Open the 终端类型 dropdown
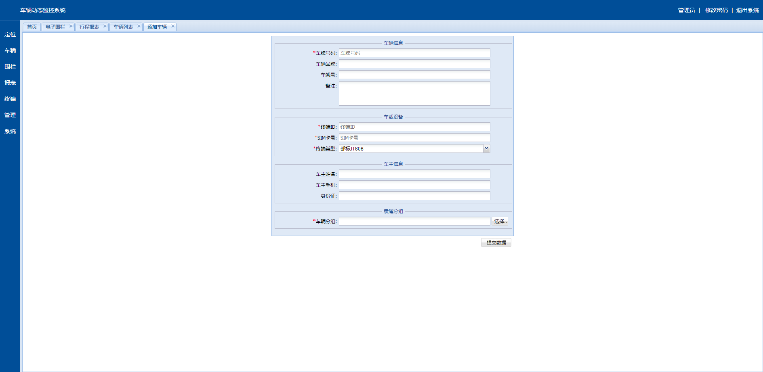Viewport: 763px width, 372px height. 486,148
